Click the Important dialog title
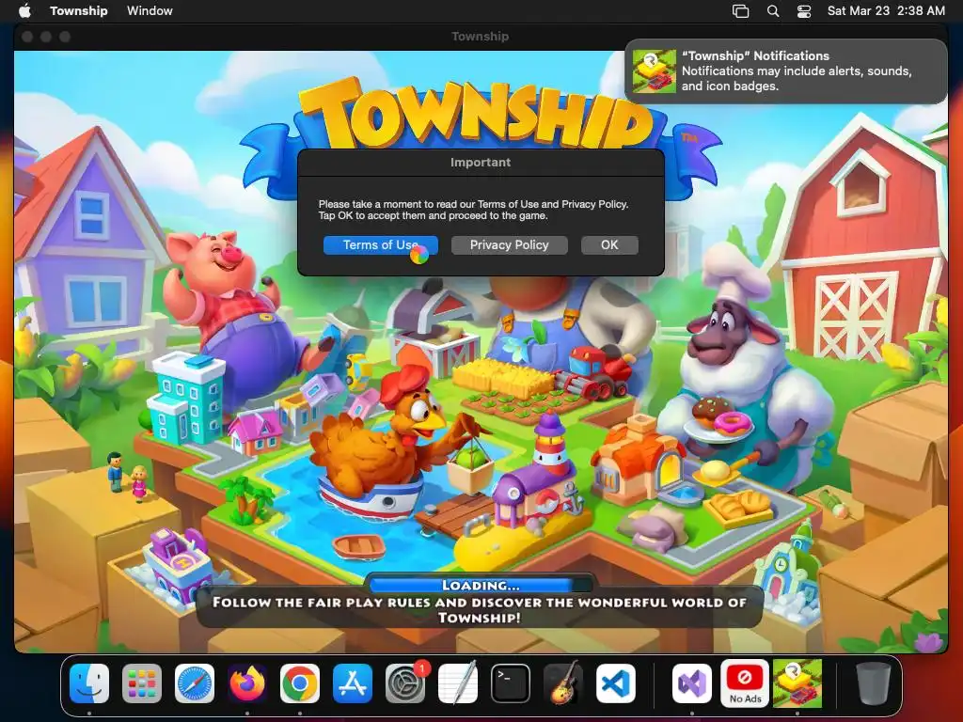The width and height of the screenshot is (963, 722). [x=481, y=162]
